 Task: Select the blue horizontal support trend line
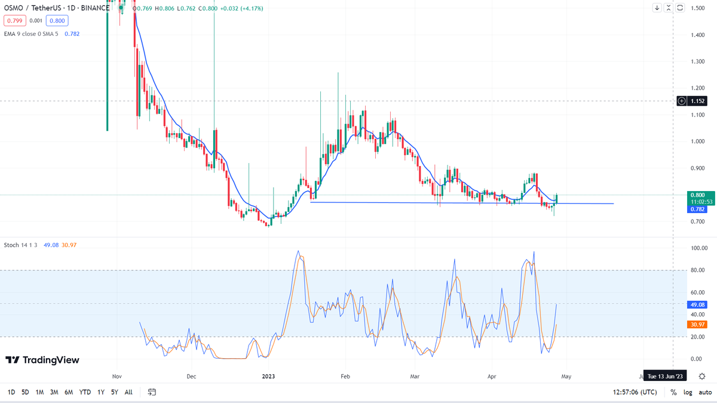click(x=461, y=203)
